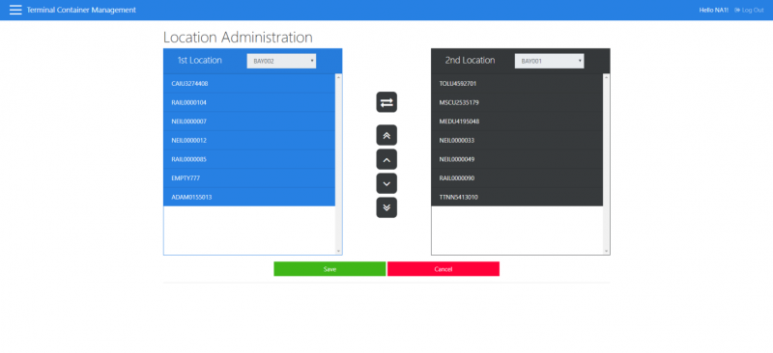Cancel the location changes
The image size is (773, 353).
444,269
